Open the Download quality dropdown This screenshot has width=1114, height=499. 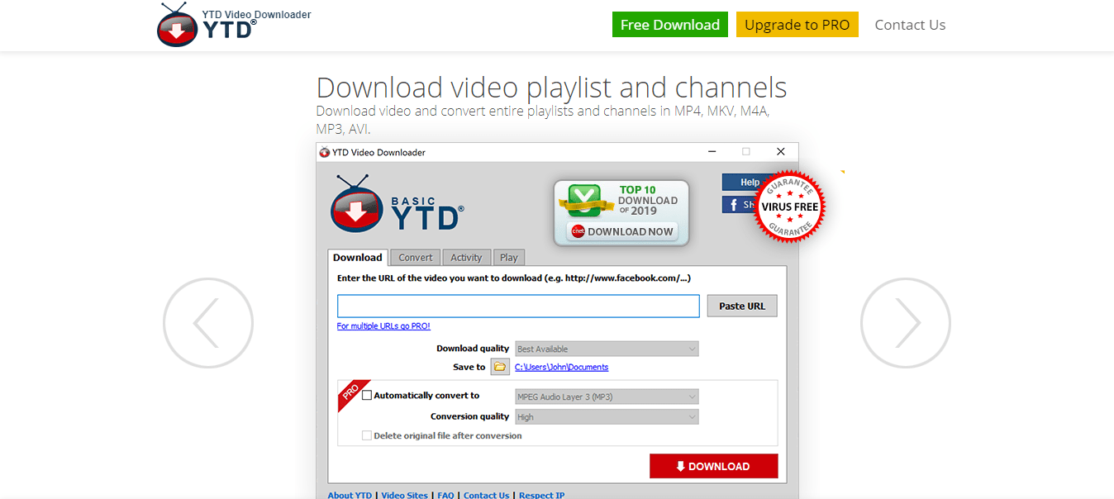point(607,349)
